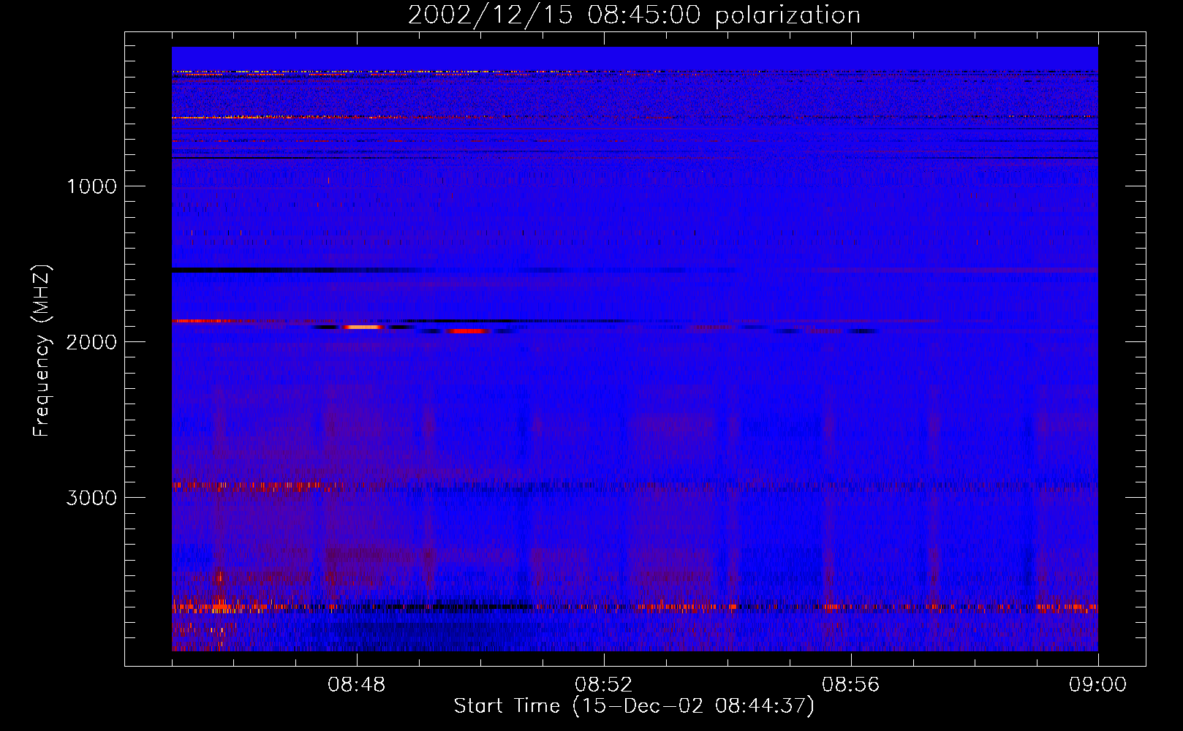This screenshot has width=1183, height=731.
Task: Click the 08:48 time tick label
Action: 357,685
